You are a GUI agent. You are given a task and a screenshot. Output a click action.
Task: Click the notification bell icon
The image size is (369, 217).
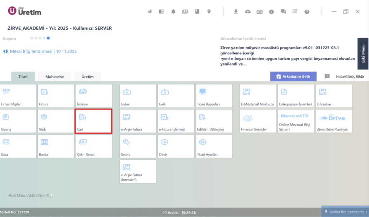(173, 12)
